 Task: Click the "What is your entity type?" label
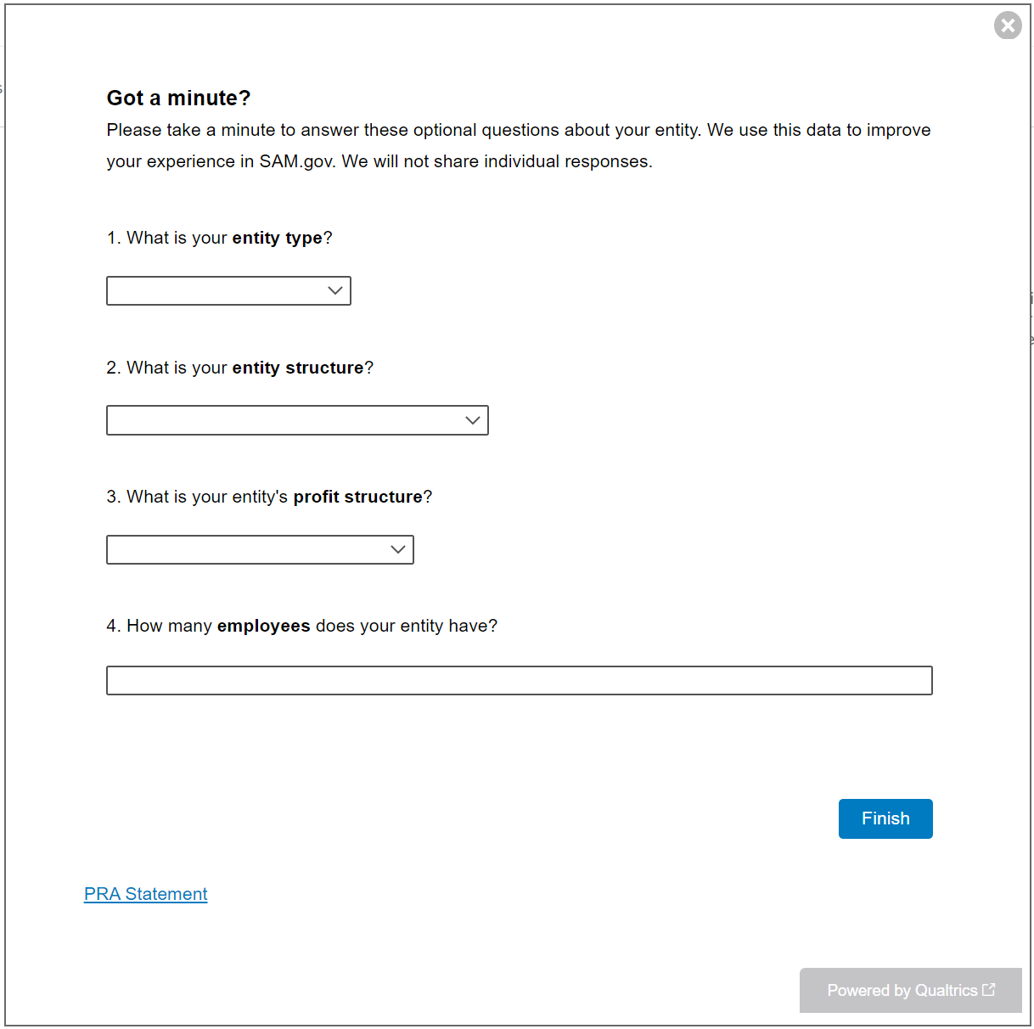point(219,239)
